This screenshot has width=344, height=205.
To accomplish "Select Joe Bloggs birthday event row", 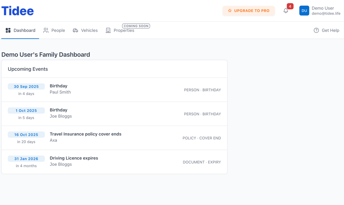I will tap(114, 114).
